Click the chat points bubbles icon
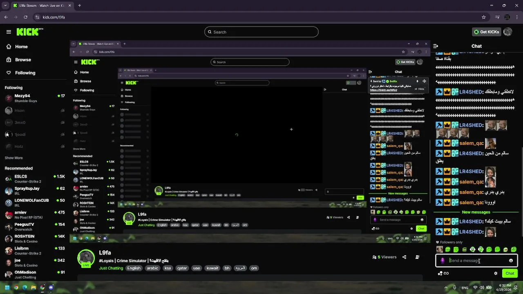Viewport: 523px width, 294px height. (440, 274)
